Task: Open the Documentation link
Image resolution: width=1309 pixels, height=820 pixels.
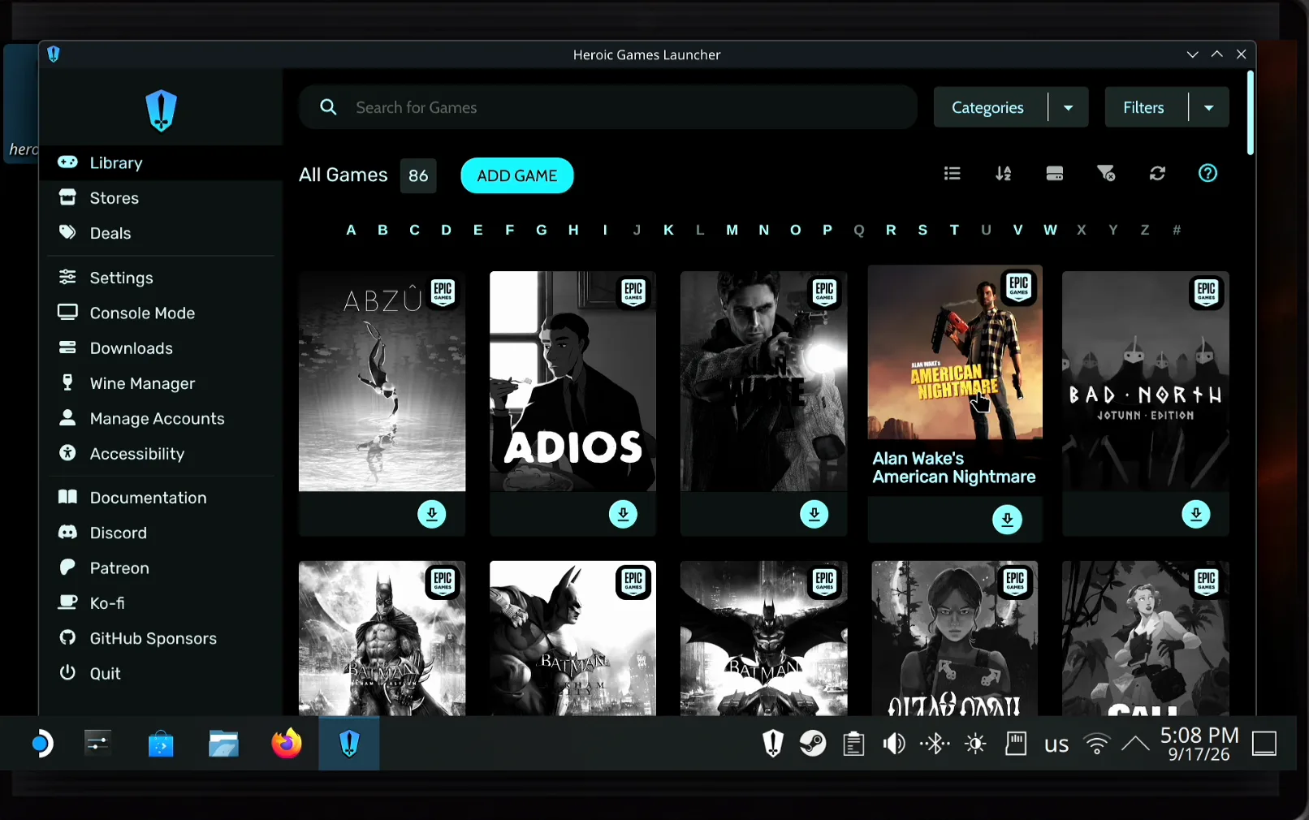Action: click(x=161, y=498)
